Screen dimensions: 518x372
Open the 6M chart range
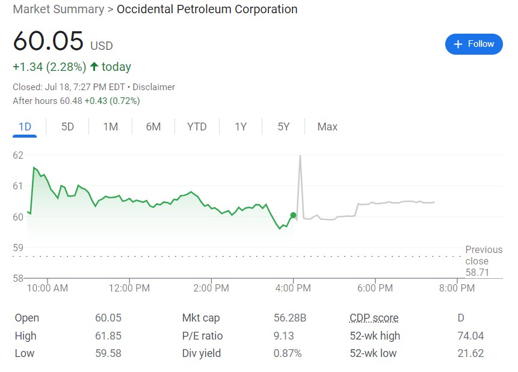(x=153, y=127)
